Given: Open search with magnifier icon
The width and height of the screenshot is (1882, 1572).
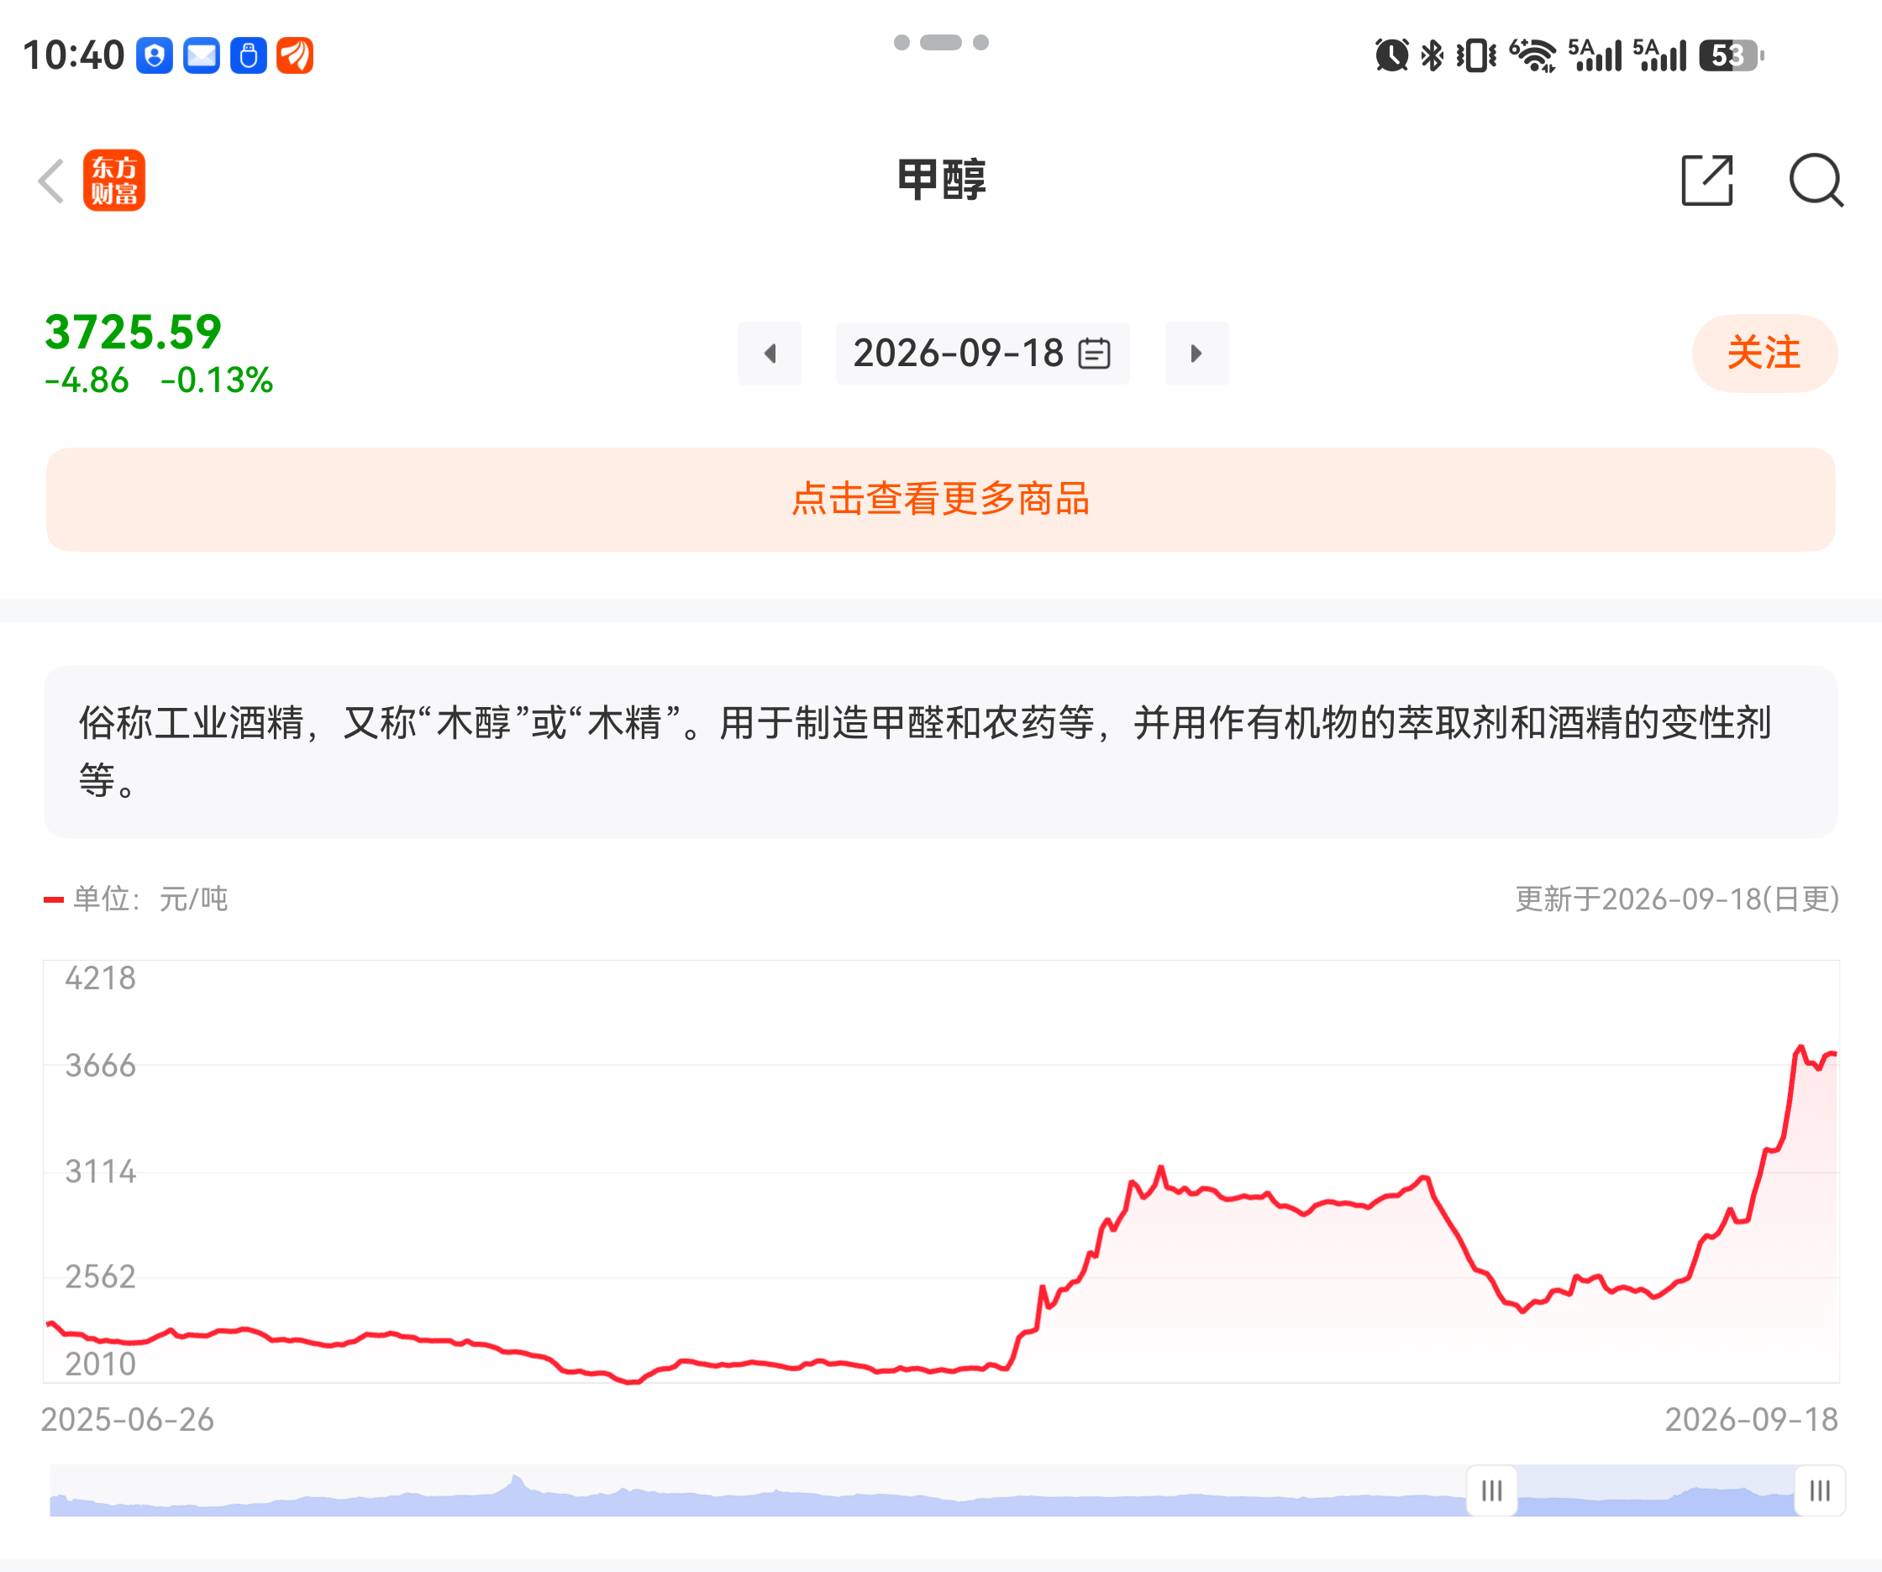Looking at the screenshot, I should point(1816,180).
